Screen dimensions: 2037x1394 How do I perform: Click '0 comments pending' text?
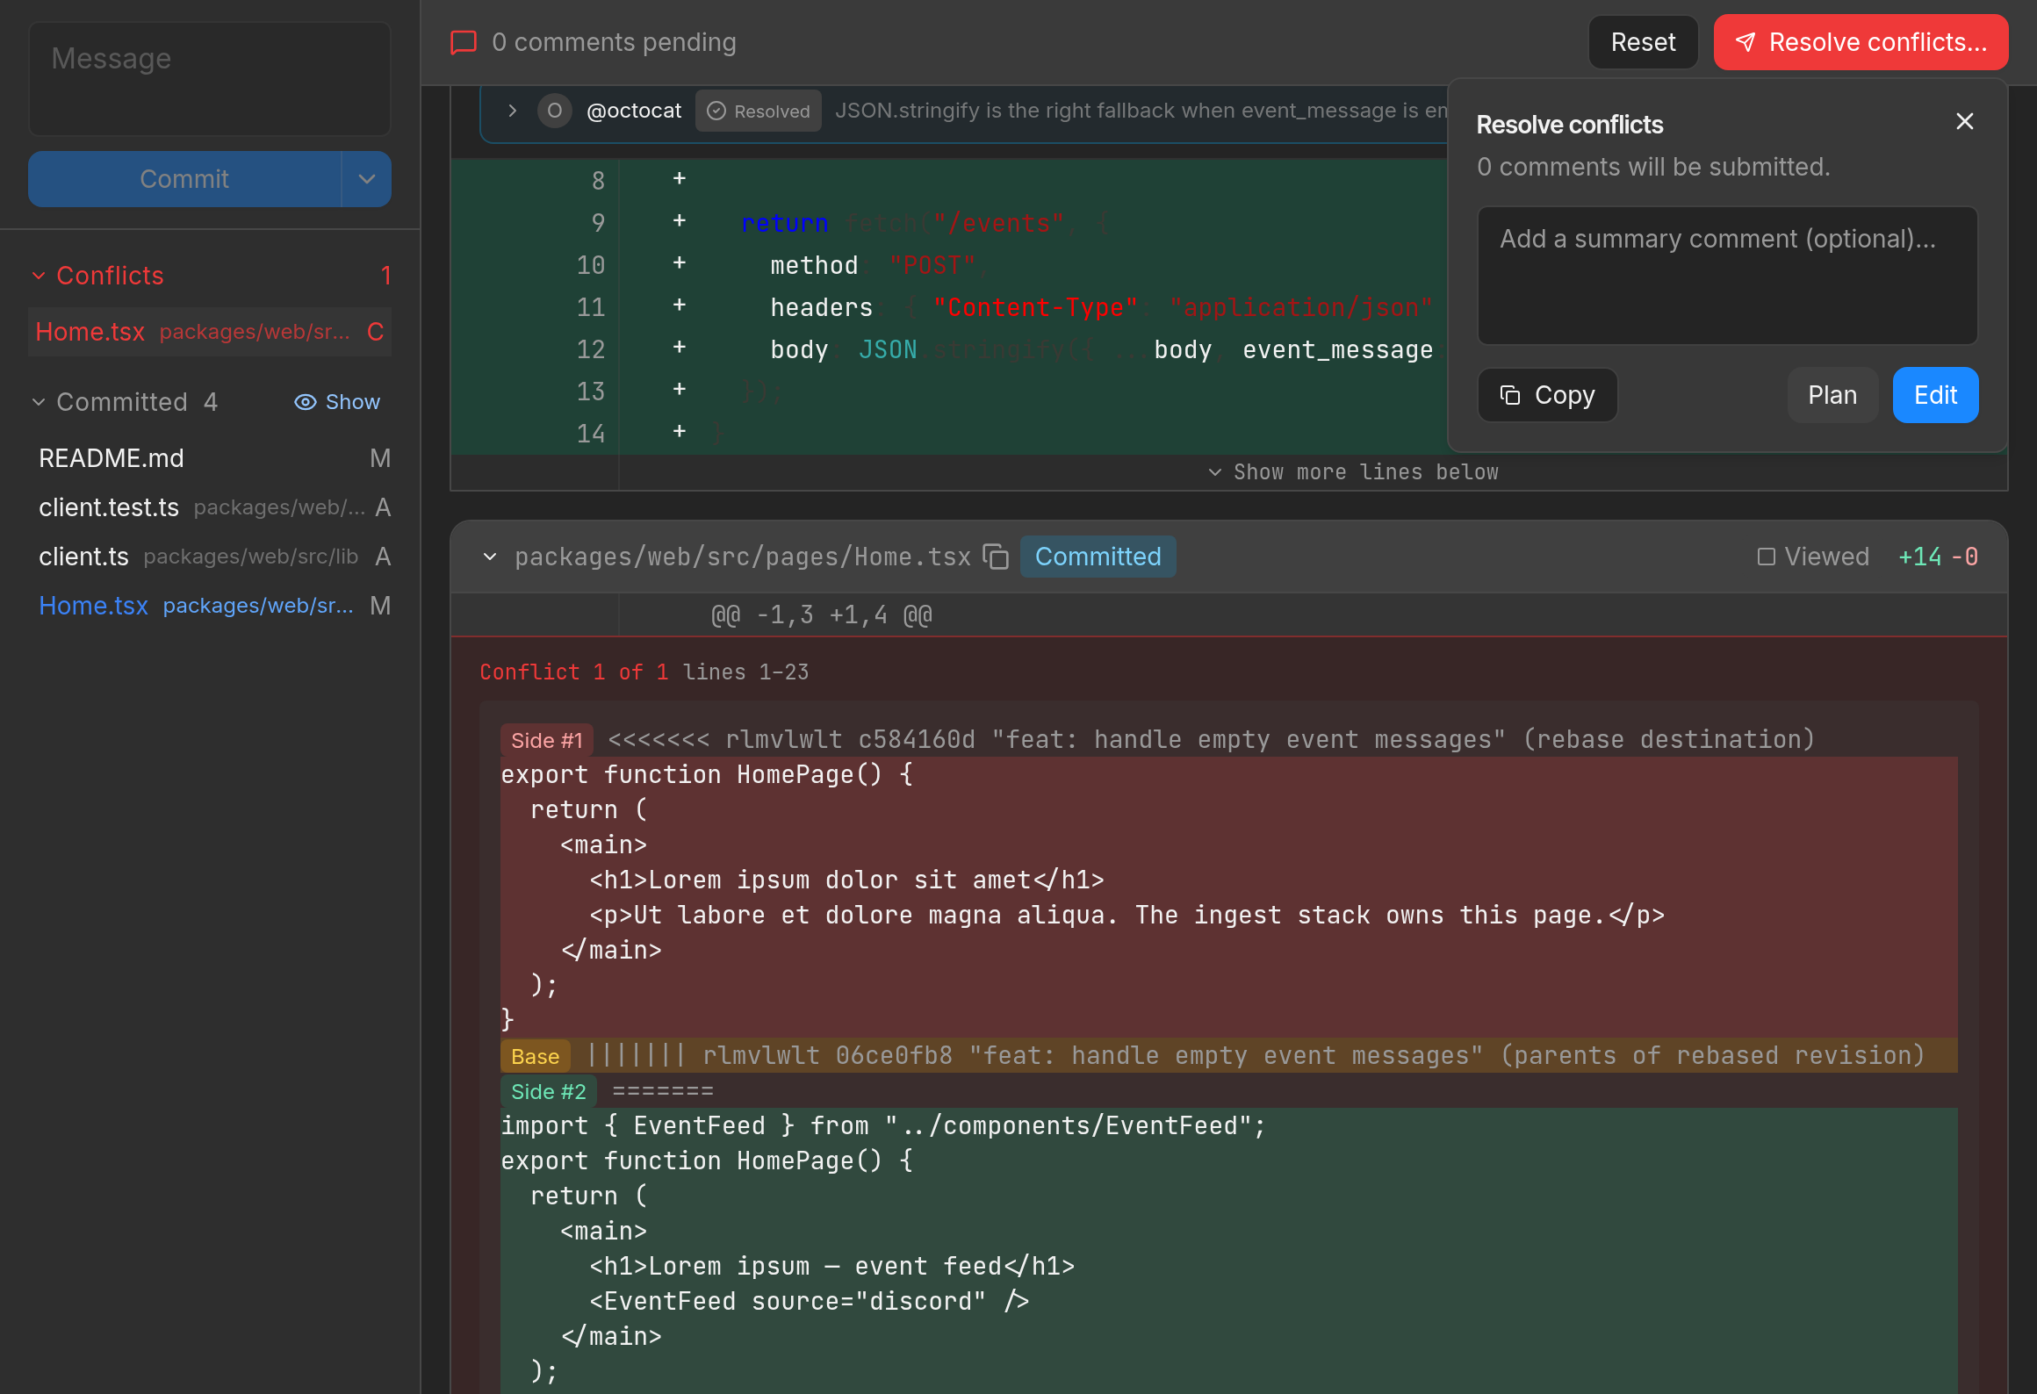(615, 42)
